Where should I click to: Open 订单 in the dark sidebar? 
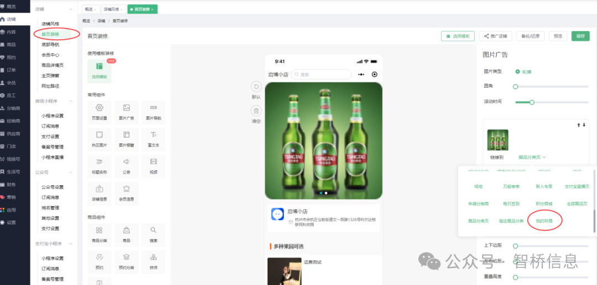point(11,70)
